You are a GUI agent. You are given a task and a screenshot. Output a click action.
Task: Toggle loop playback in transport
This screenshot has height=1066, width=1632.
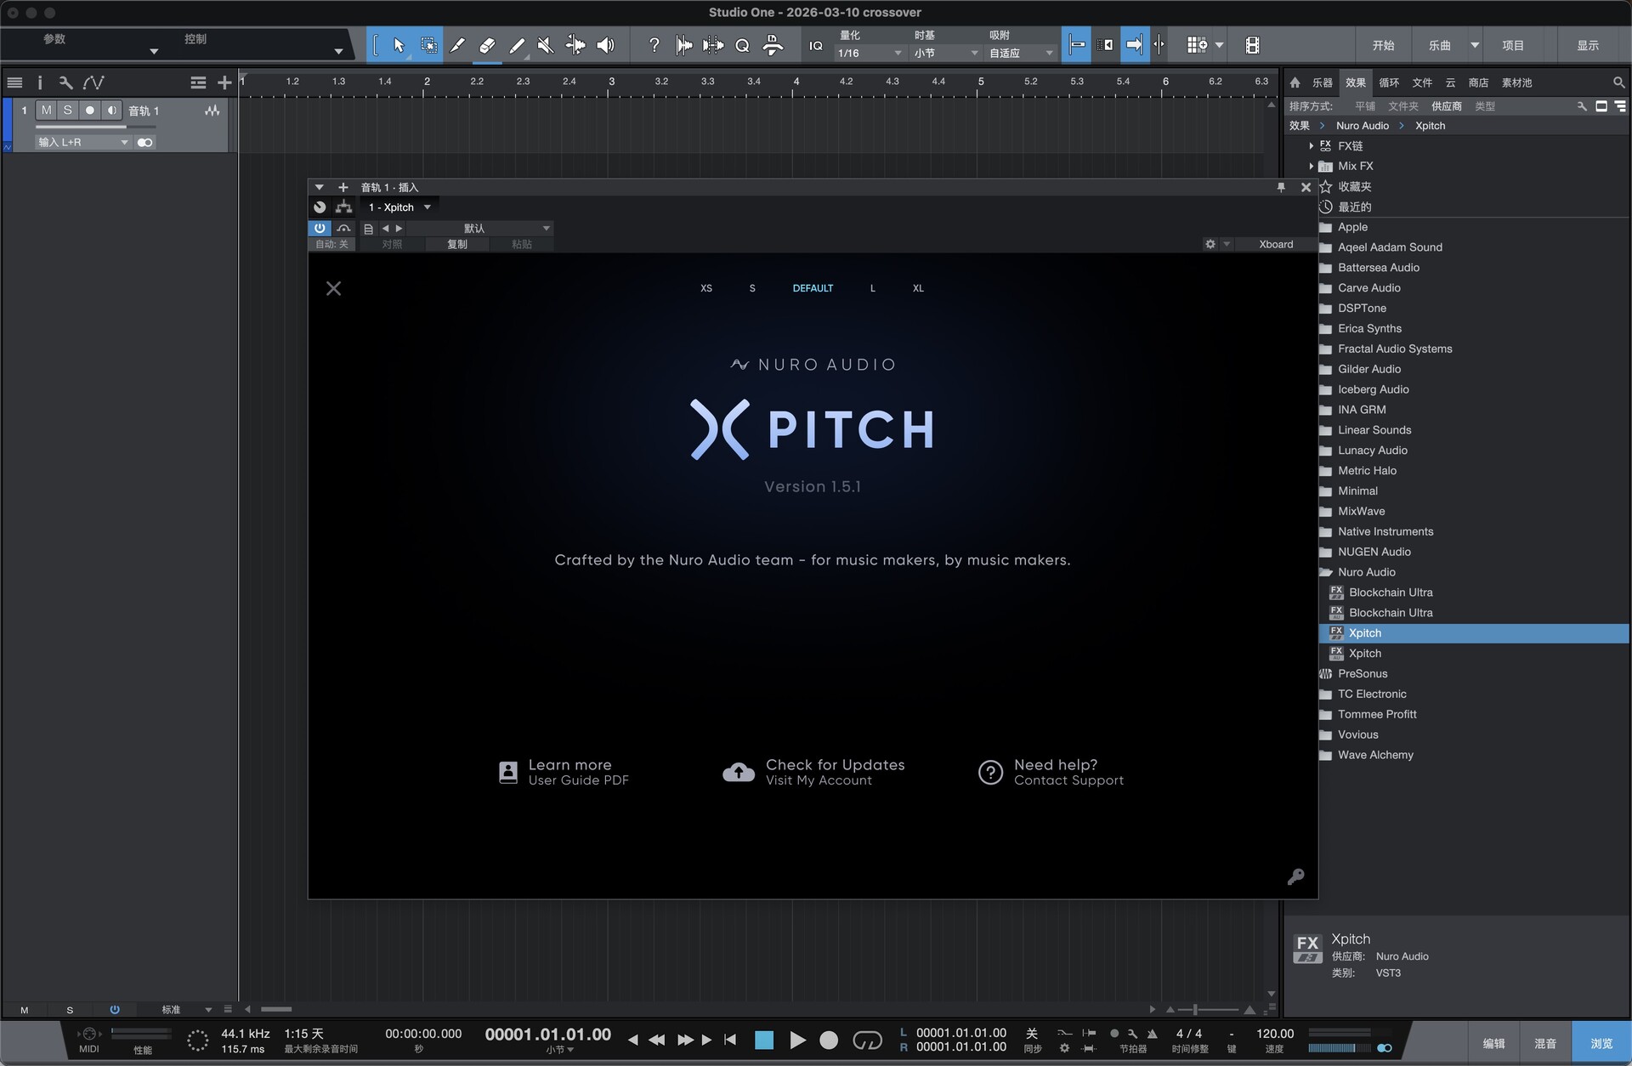coord(867,1040)
